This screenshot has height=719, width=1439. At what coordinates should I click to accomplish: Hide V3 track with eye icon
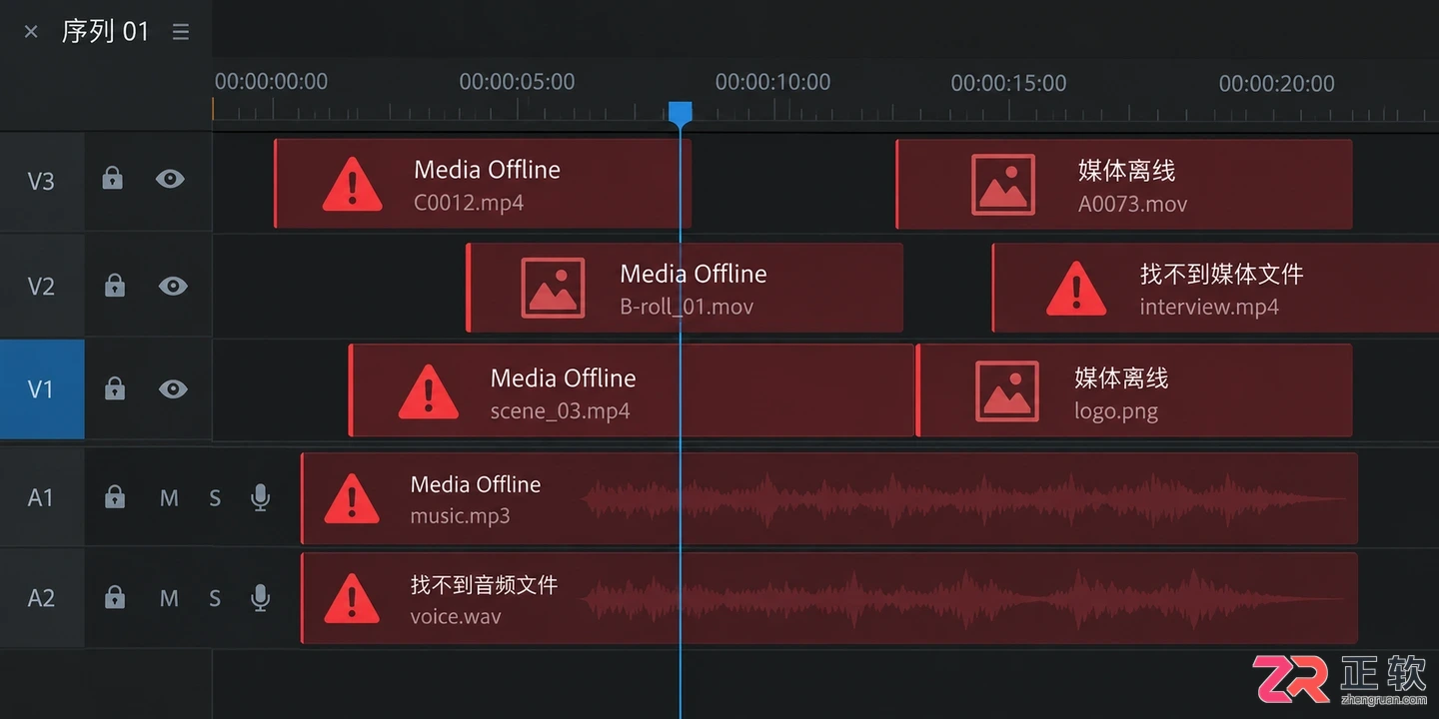point(170,179)
